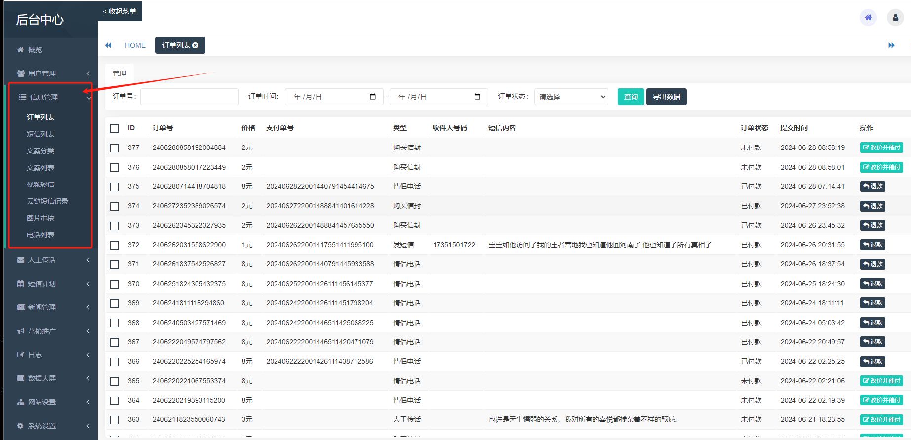The height and width of the screenshot is (440, 911).
Task: Click 退款 for order ID 375
Action: [872, 186]
